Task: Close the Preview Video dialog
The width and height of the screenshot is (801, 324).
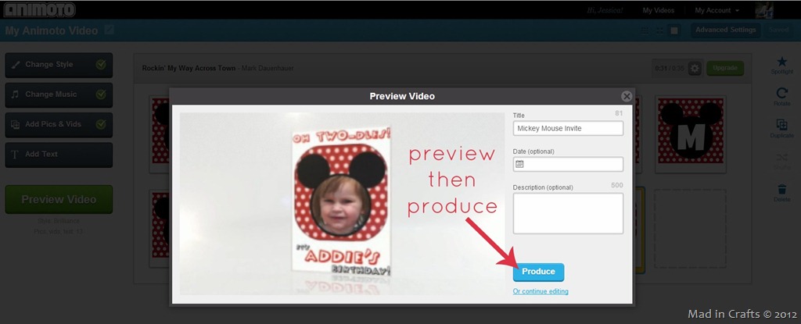Action: [627, 97]
